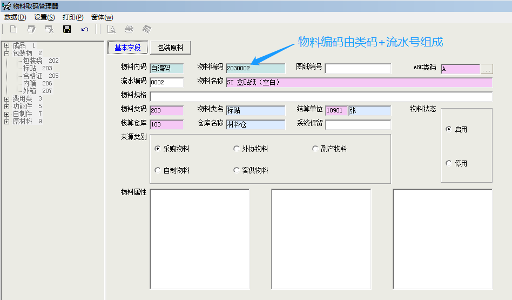
Task: Save using the floppy disk icon
Action: (67, 29)
